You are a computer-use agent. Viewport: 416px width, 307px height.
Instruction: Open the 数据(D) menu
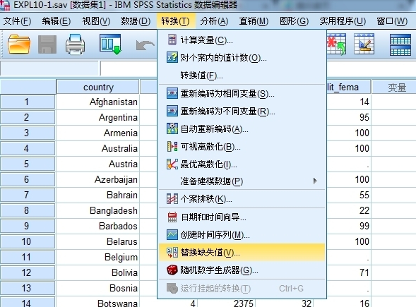coord(136,20)
